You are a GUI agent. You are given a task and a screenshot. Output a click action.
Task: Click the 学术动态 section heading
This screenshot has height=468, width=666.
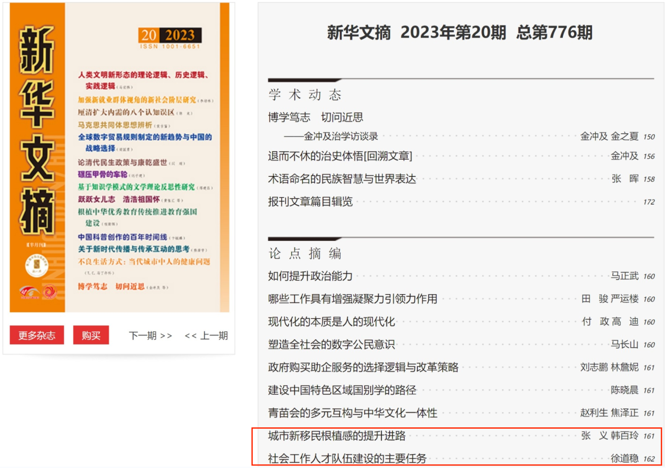[305, 95]
